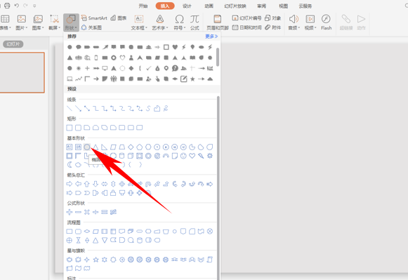Insert a Flash object
Image resolution: width=408 pixels, height=280 pixels.
pos(326,22)
